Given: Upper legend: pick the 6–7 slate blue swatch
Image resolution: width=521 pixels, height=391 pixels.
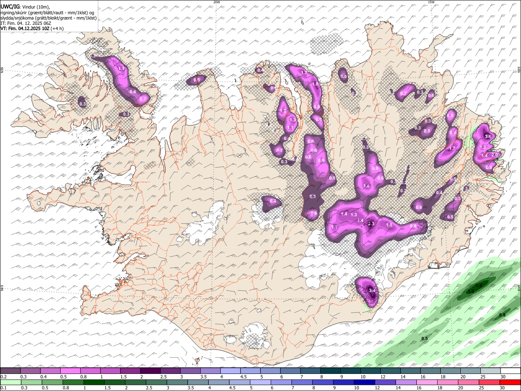Looking at the screenshot, I should 290,371.
